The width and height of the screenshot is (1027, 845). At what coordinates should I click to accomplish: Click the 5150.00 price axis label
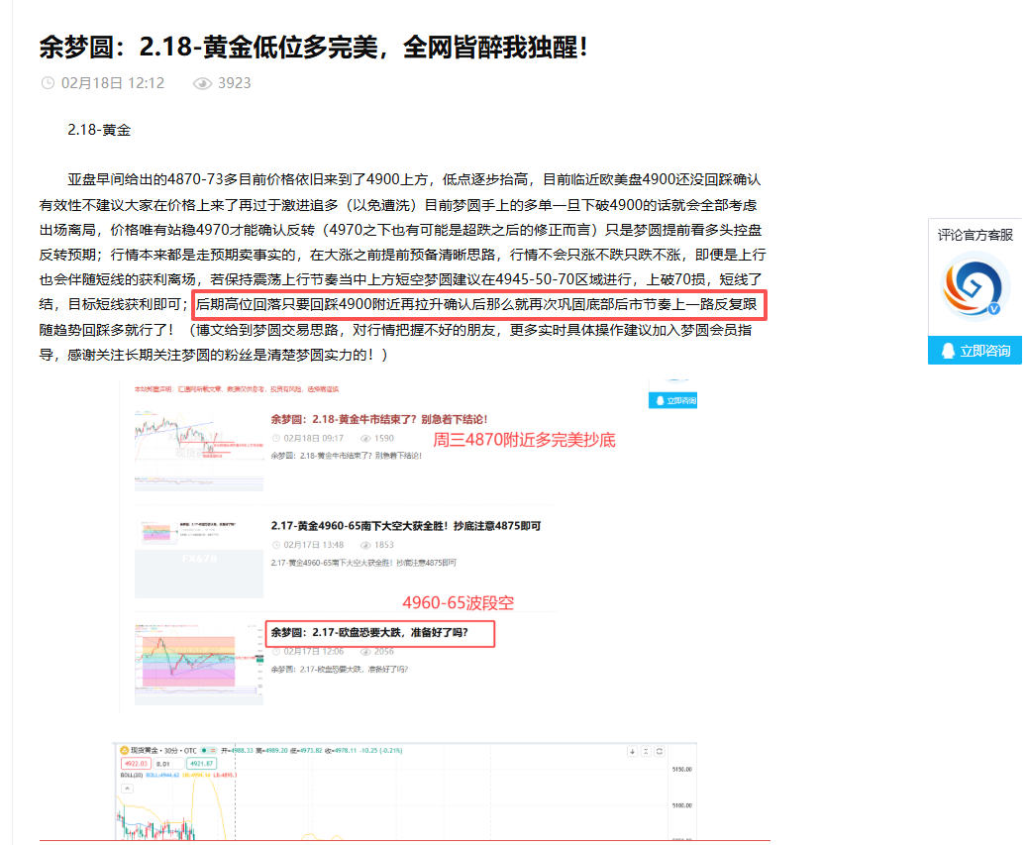[681, 770]
